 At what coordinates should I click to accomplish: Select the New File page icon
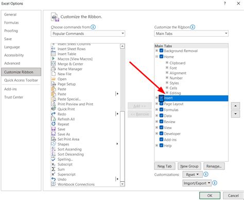pos(54,74)
